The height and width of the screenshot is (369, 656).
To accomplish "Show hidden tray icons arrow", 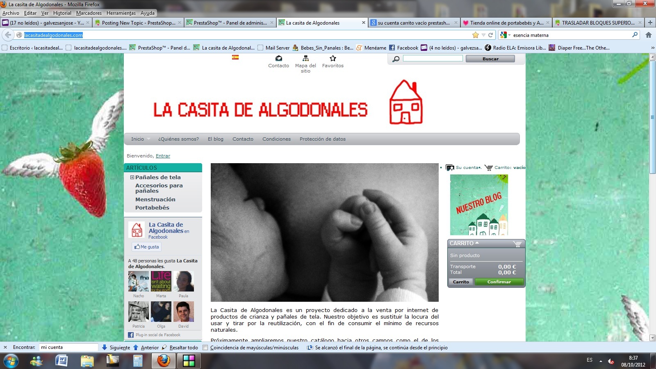I will (601, 361).
